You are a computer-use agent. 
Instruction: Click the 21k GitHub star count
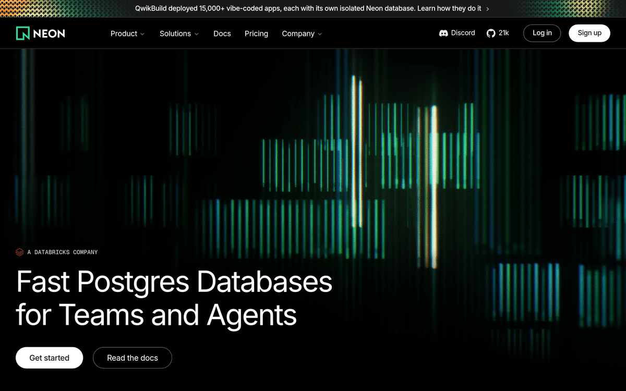[503, 33]
